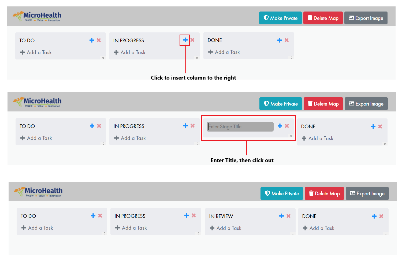402x258 pixels.
Task: Click the resize handle on the TO DO column
Action: point(103,58)
